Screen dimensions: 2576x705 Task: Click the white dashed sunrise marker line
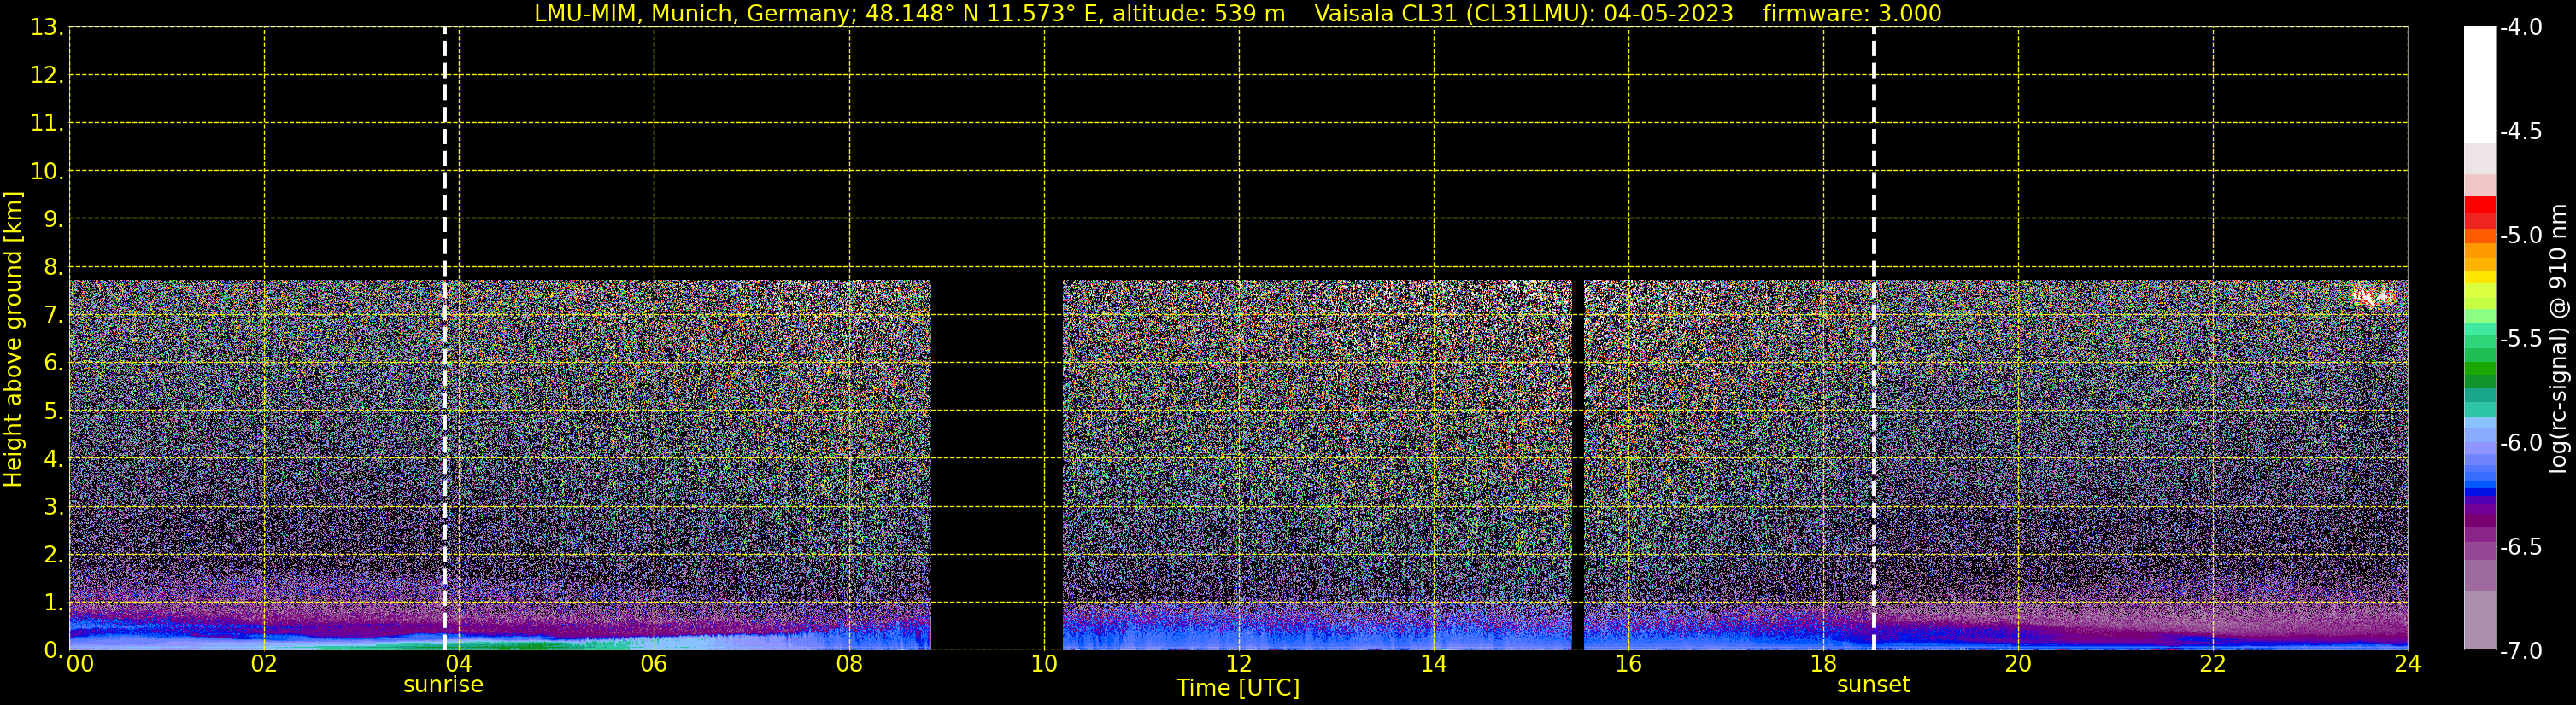(444, 339)
